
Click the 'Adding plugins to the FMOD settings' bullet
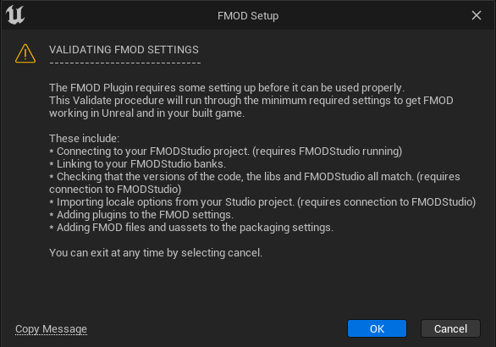(141, 215)
